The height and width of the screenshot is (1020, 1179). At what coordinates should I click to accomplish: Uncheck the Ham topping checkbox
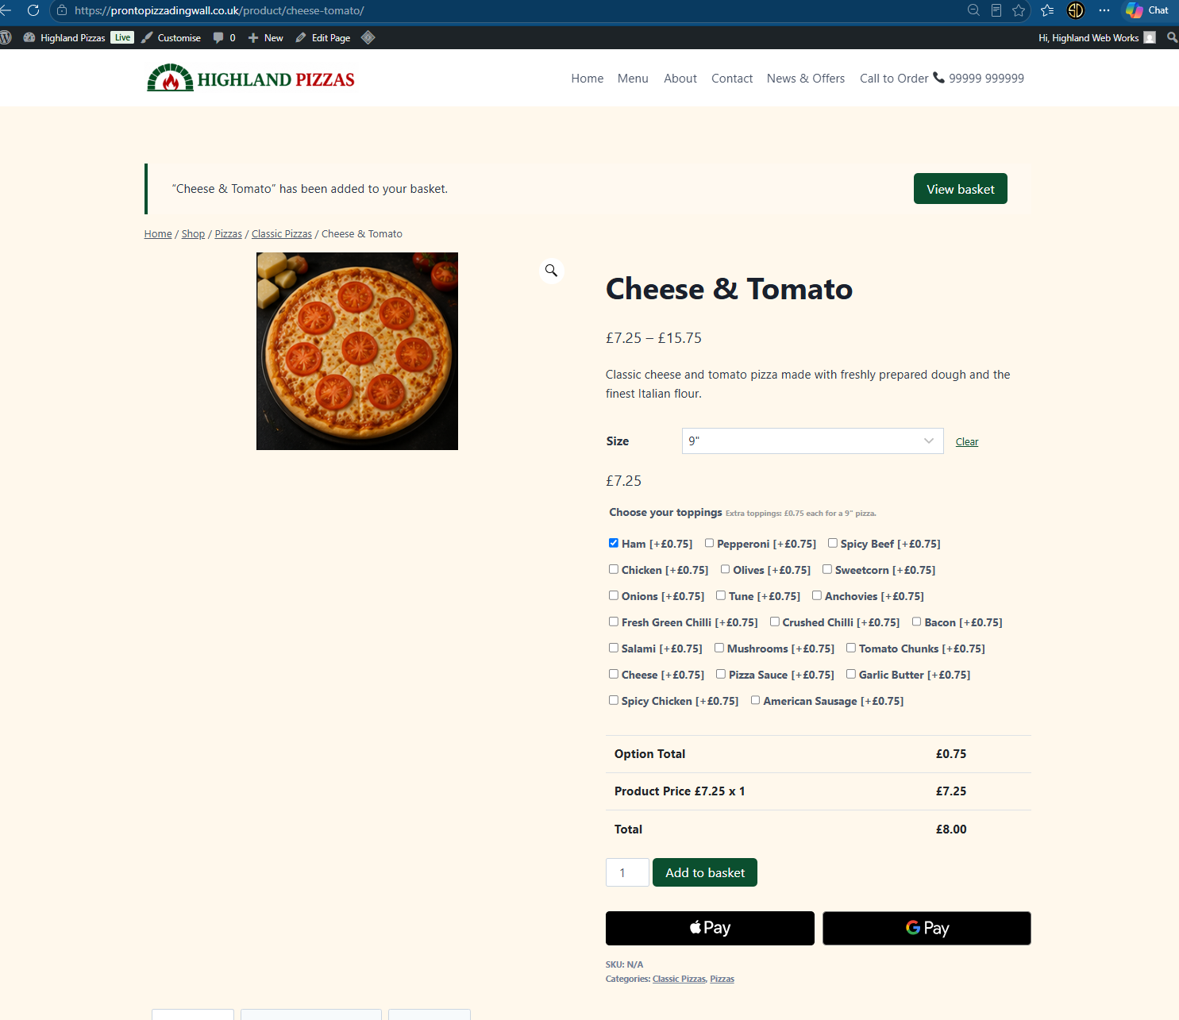click(x=614, y=543)
